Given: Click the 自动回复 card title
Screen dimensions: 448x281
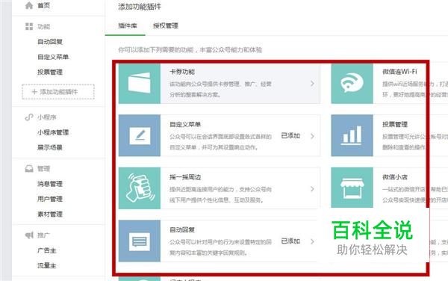Looking at the screenshot, I should pos(182,230).
